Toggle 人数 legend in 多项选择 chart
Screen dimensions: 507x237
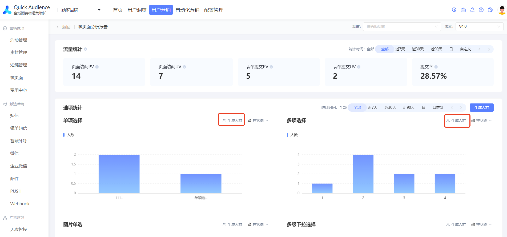pyautogui.click(x=292, y=135)
